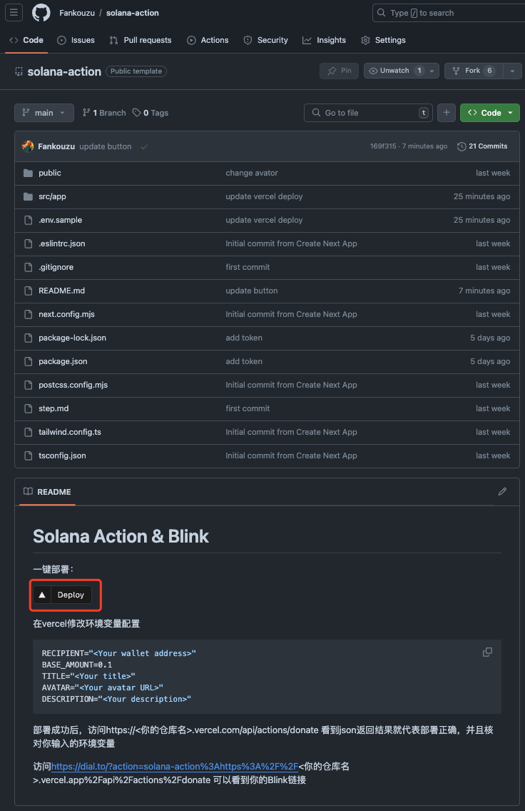The height and width of the screenshot is (811, 525).
Task: Click the Vercel Deploy button
Action: click(x=63, y=595)
